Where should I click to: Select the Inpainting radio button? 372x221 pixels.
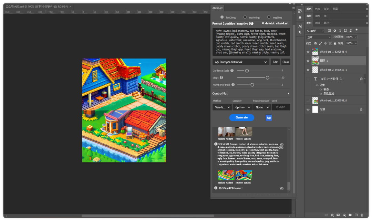245,17
